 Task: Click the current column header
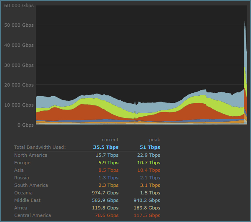point(110,140)
